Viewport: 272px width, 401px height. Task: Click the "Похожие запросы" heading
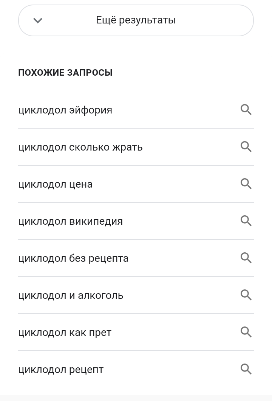click(x=65, y=73)
